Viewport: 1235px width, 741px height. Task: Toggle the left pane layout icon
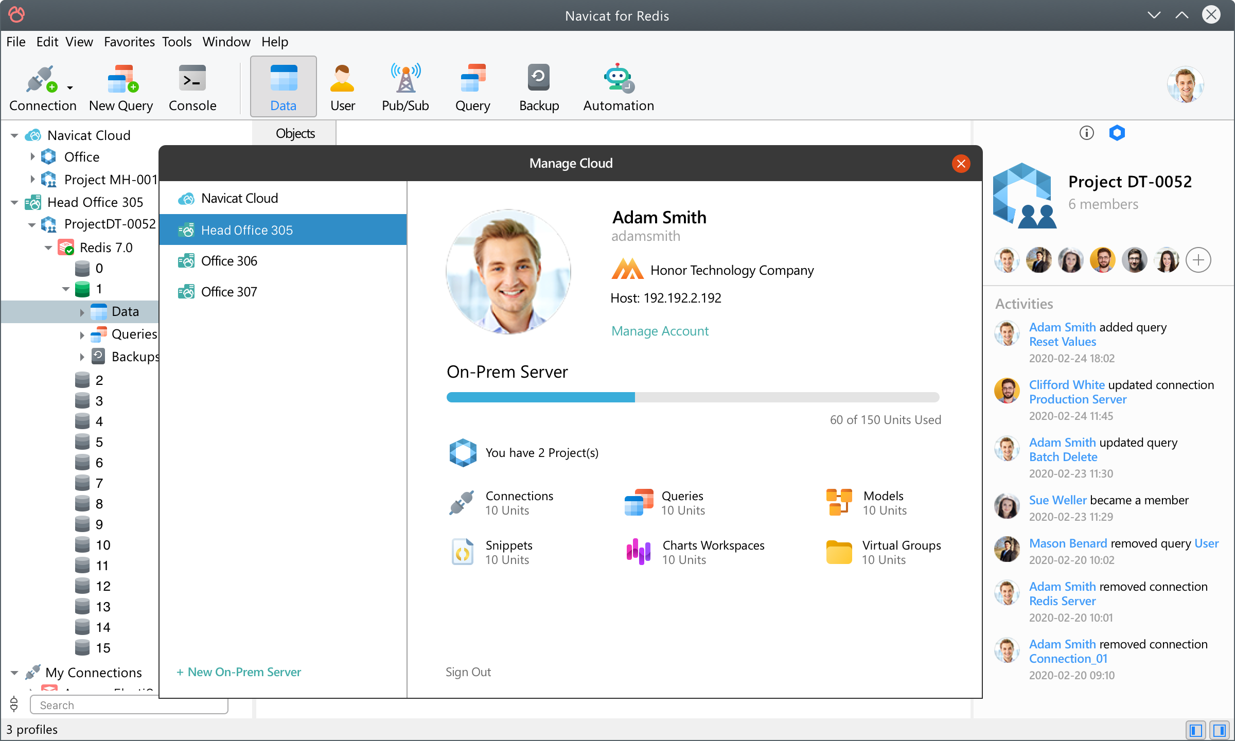(1196, 730)
